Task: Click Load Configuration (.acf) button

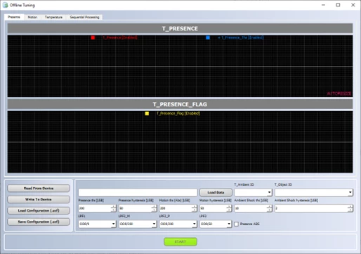Action: (39, 210)
